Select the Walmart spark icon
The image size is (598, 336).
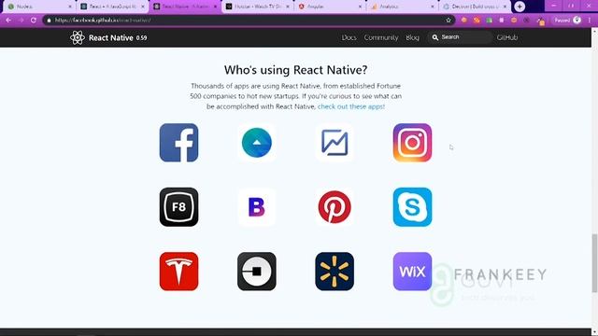point(335,272)
